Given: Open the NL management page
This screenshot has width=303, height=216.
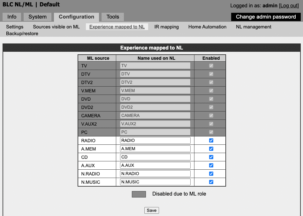Looking at the screenshot, I should [254, 27].
